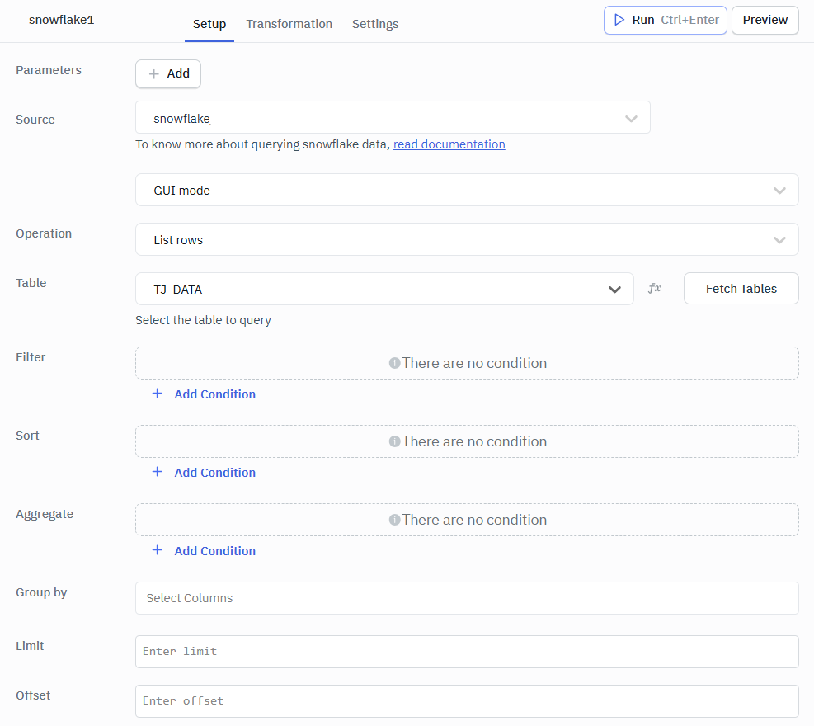
Task: Click the chevron arrow of Operation dropdown
Action: pos(779,240)
